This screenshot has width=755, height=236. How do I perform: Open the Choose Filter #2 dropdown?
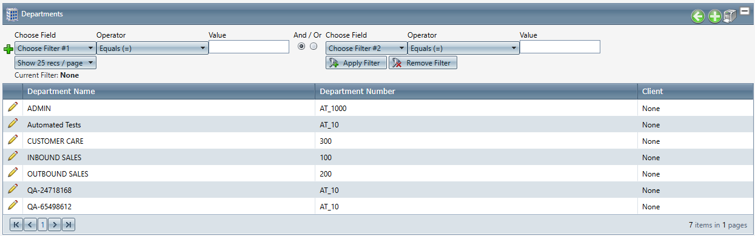click(366, 48)
